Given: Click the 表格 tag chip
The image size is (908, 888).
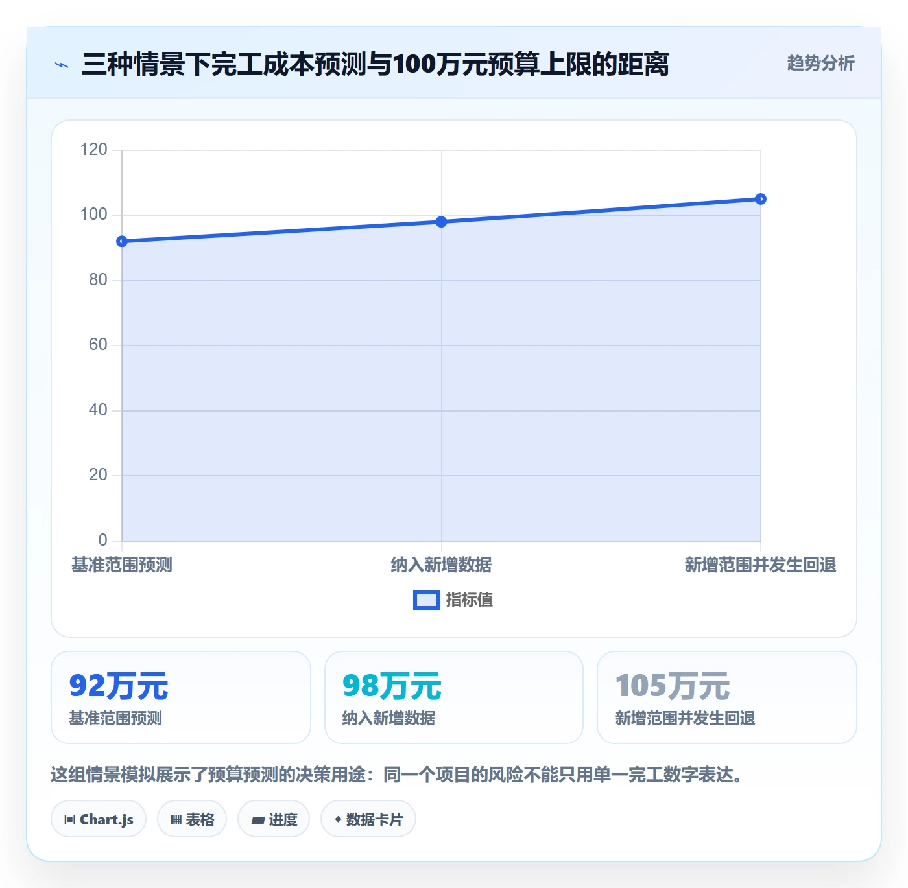Looking at the screenshot, I should 192,819.
